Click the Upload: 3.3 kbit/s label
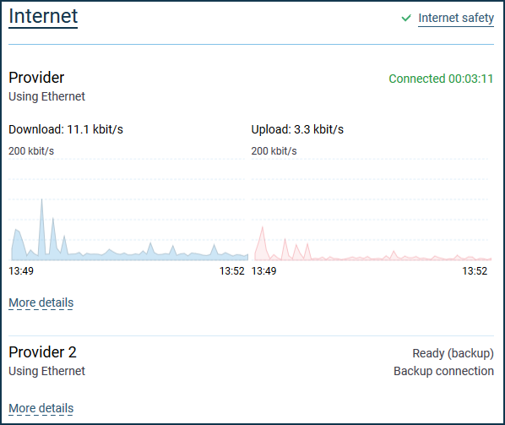Screen dimensions: 505x425 tap(297, 129)
